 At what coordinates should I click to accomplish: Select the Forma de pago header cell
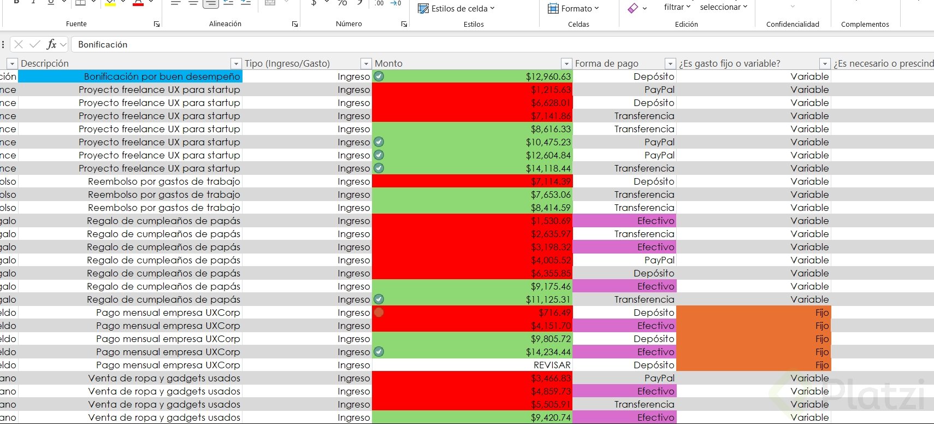(x=625, y=63)
